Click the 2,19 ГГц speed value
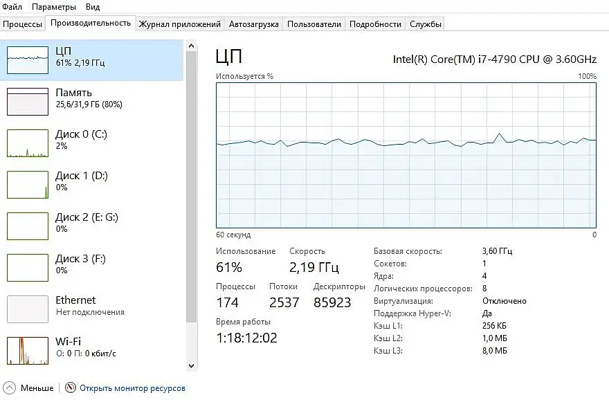The height and width of the screenshot is (402, 609). click(x=314, y=267)
